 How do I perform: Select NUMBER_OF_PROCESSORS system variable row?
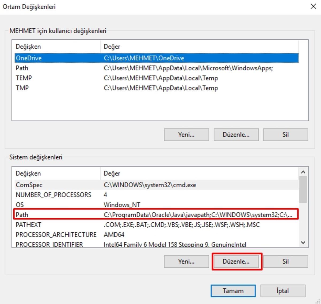pos(53,195)
